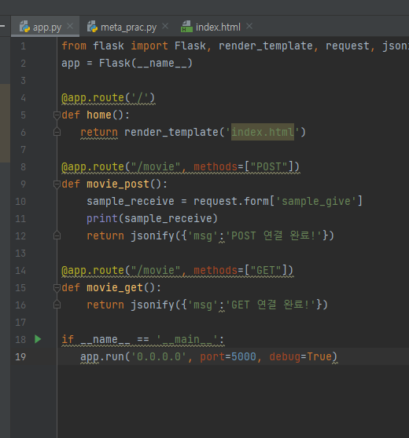Click the render_template call on line 6
Viewport: 409px width, 438px height.
(x=171, y=132)
